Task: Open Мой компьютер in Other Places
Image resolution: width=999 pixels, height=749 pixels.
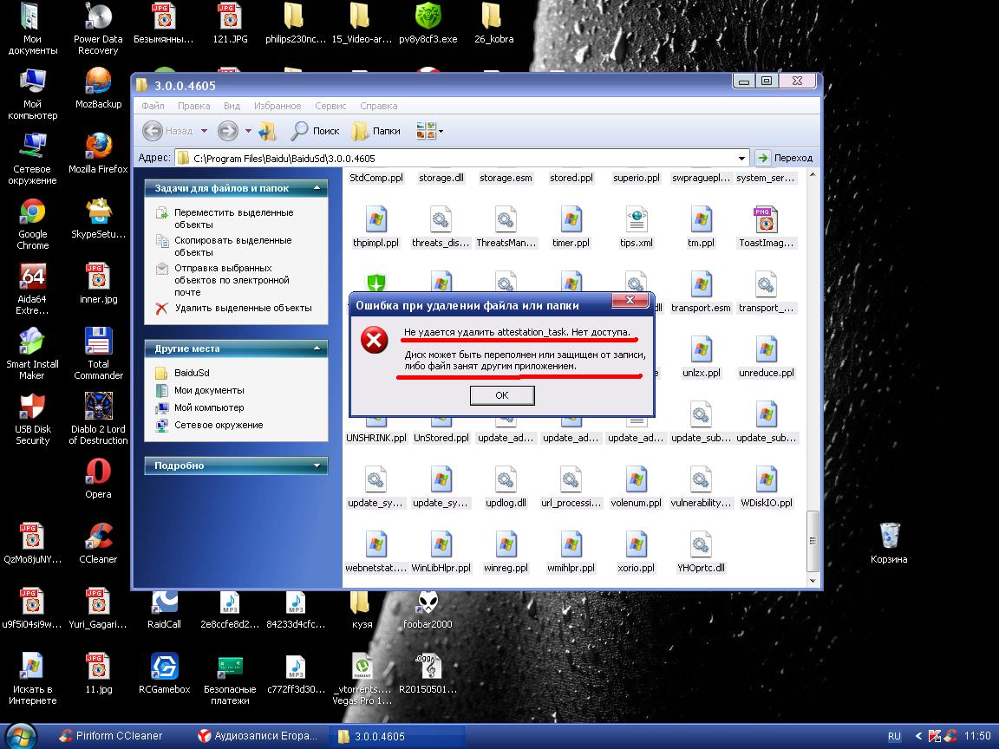Action: [x=208, y=407]
